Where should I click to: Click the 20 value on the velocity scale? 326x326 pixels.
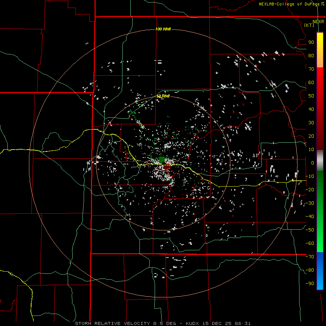[x=311, y=136]
